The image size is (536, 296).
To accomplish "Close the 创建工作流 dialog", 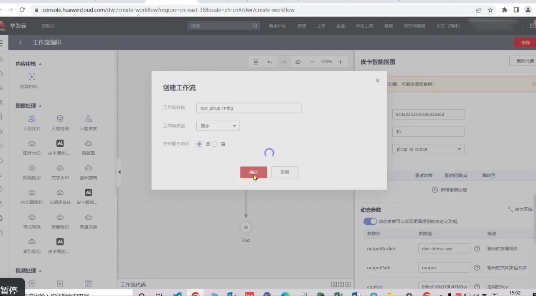I will 377,80.
